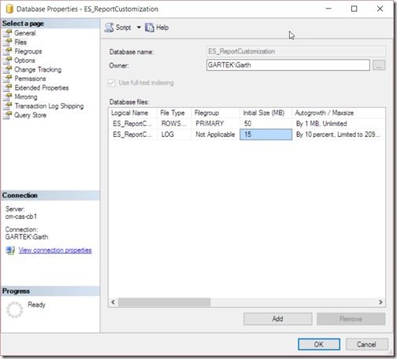Switch to the Options page
Image resolution: width=397 pixels, height=359 pixels.
24,61
